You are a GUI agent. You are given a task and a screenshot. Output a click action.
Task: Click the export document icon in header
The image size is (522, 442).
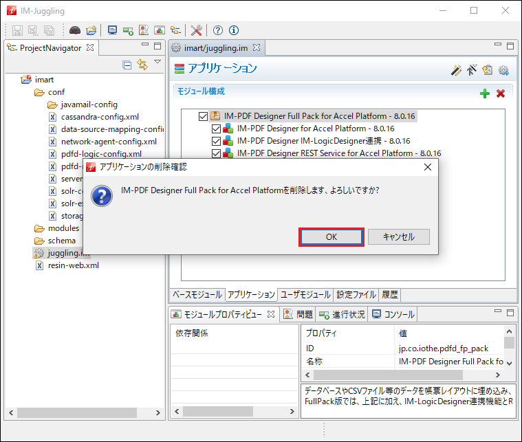(x=488, y=70)
